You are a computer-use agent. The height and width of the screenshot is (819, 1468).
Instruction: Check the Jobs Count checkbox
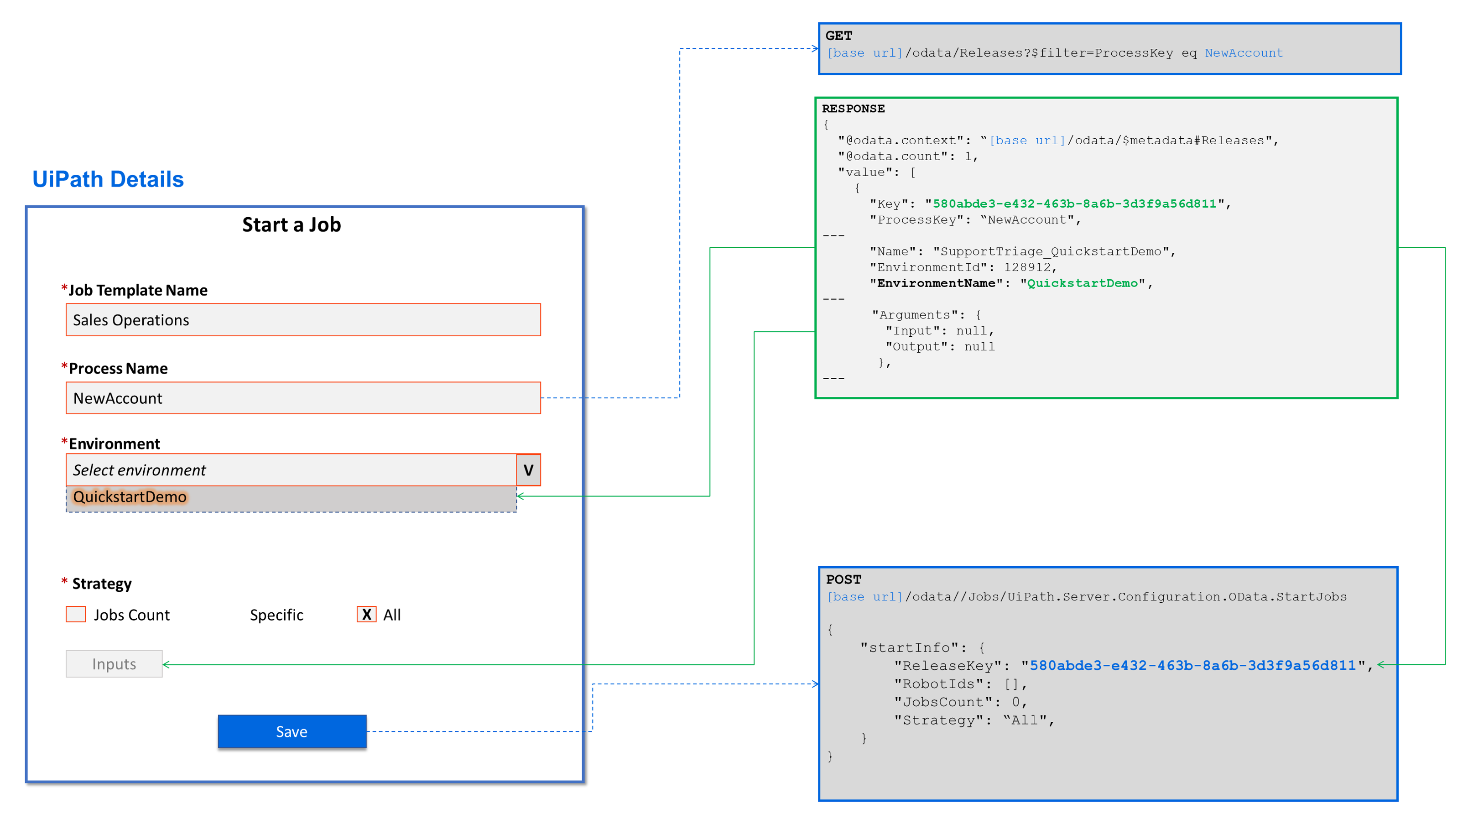pos(76,614)
